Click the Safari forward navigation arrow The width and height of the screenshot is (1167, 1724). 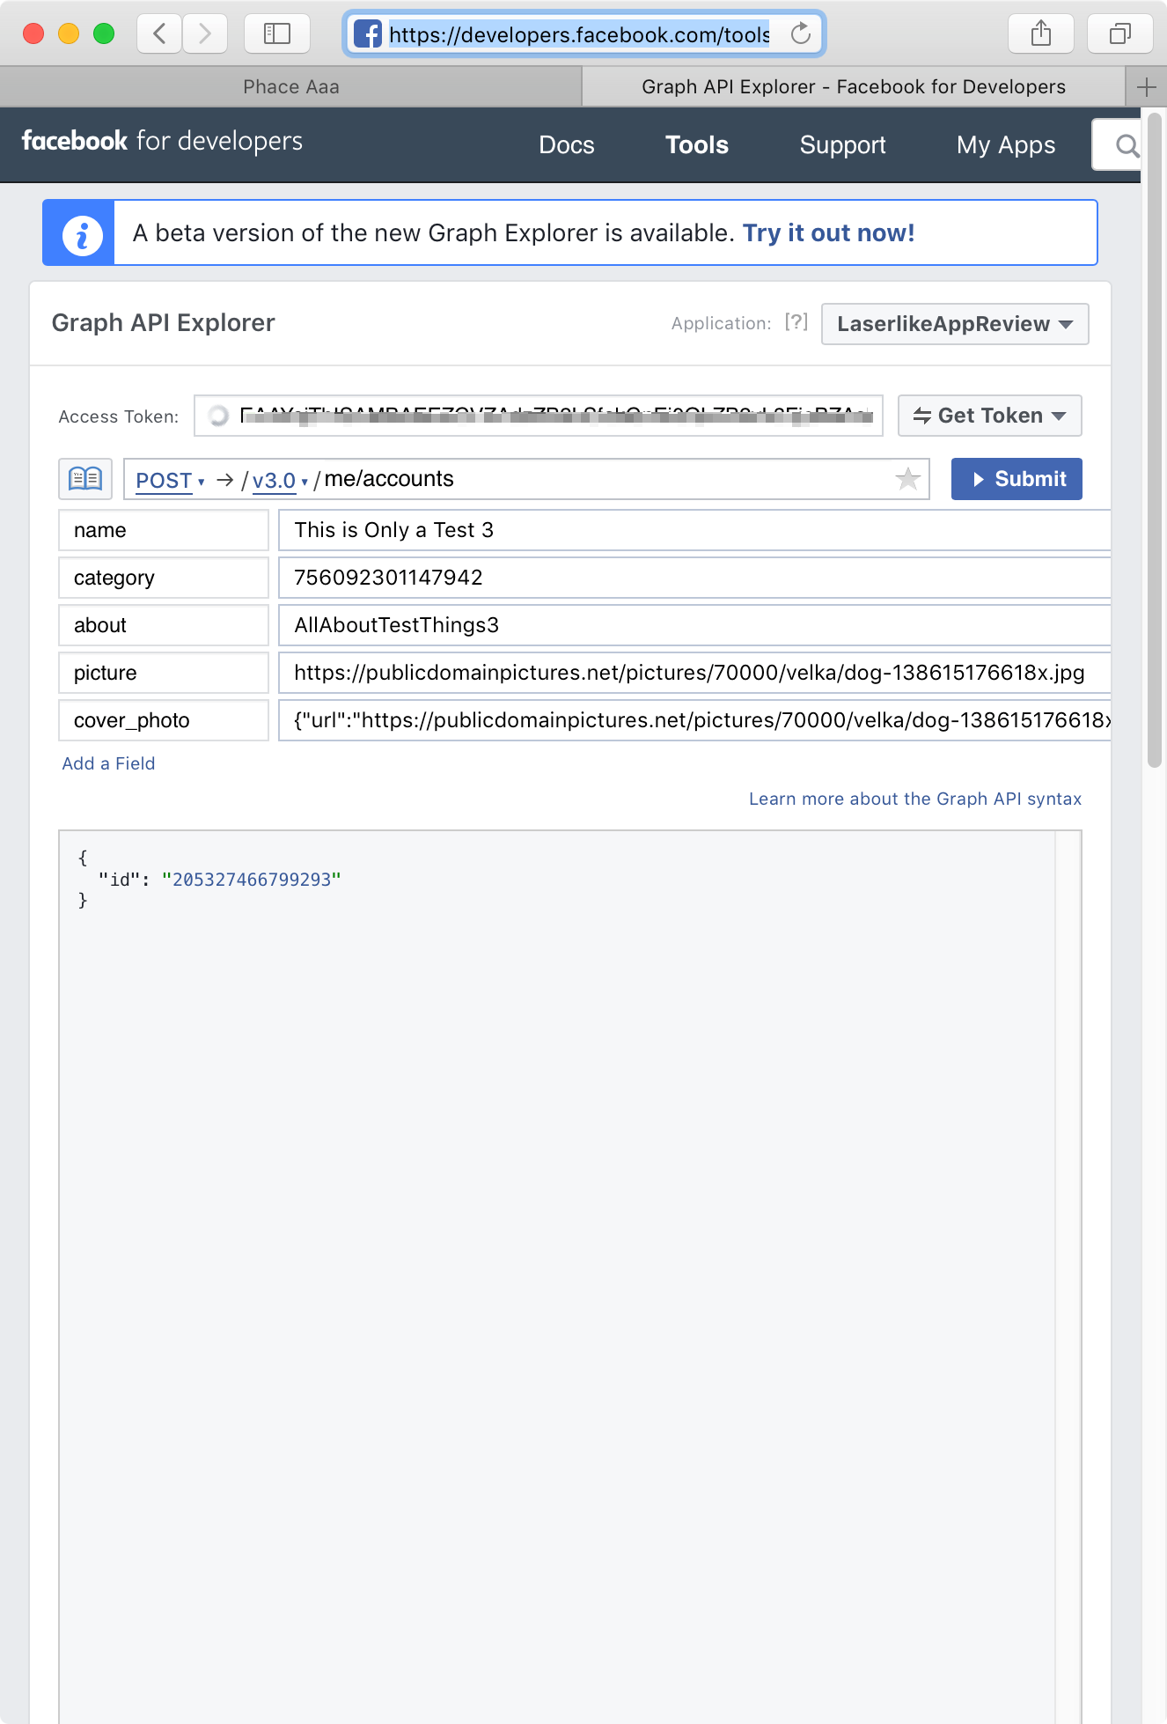tap(205, 34)
